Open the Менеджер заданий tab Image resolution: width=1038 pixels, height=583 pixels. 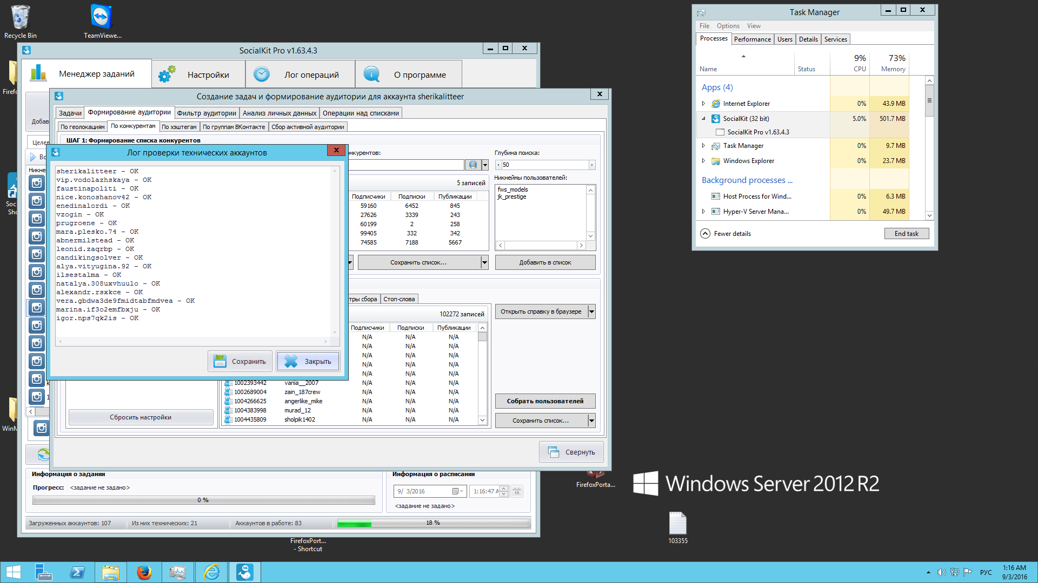coord(86,74)
